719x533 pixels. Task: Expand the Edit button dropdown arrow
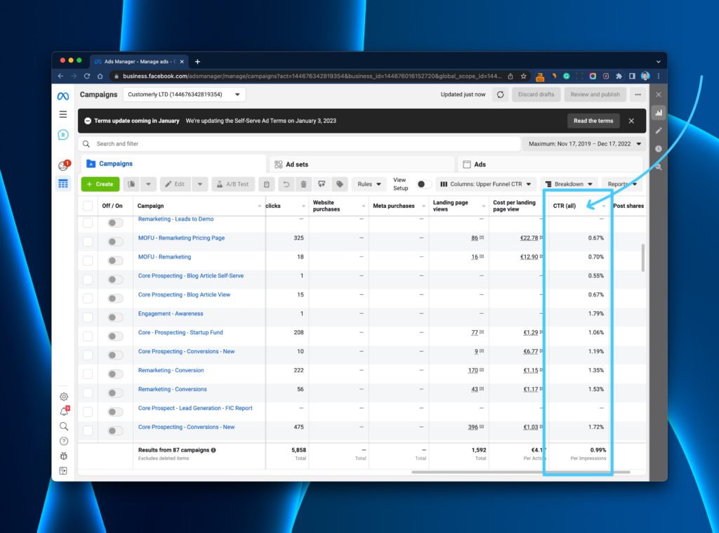(x=200, y=184)
